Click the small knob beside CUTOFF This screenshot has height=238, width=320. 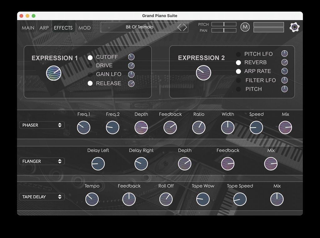coord(131,57)
